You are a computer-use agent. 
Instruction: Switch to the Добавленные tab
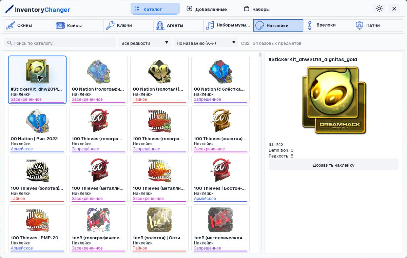(x=207, y=9)
